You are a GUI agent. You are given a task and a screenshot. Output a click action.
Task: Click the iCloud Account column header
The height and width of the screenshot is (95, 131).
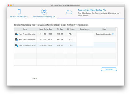point(85,29)
